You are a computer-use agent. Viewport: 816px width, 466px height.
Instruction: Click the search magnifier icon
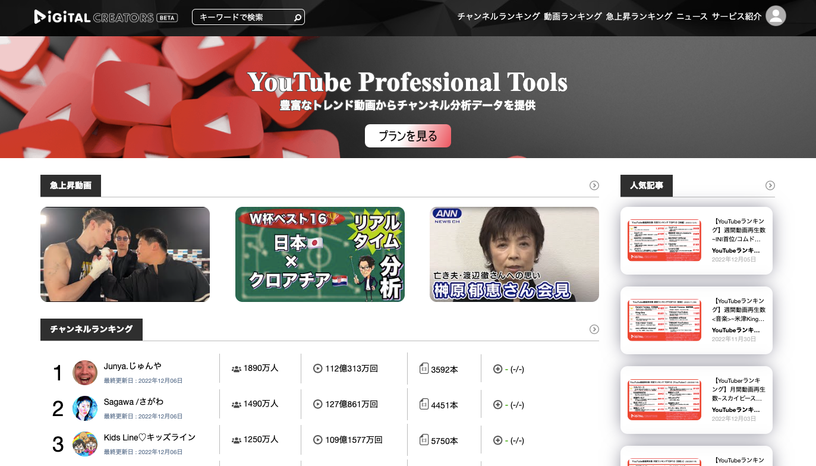297,18
